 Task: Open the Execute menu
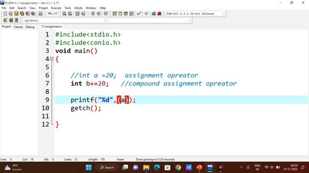56,8
